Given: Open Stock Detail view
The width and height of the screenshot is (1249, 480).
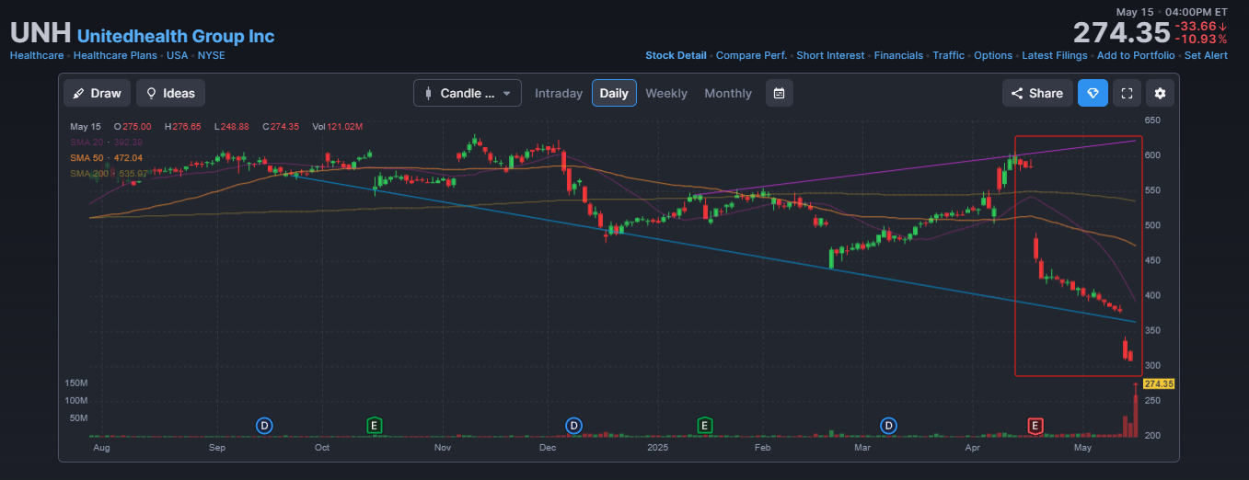Looking at the screenshot, I should pos(676,55).
